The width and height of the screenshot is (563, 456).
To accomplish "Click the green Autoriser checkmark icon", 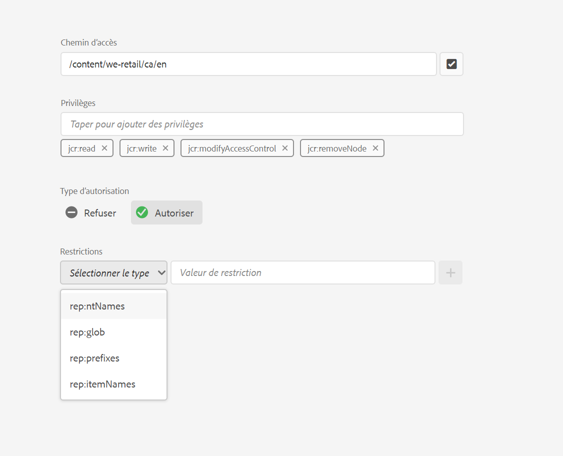I will (x=142, y=212).
